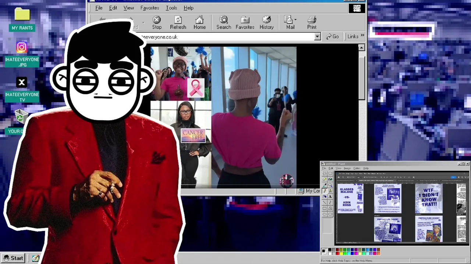Open the browser View menu

[x=129, y=8]
